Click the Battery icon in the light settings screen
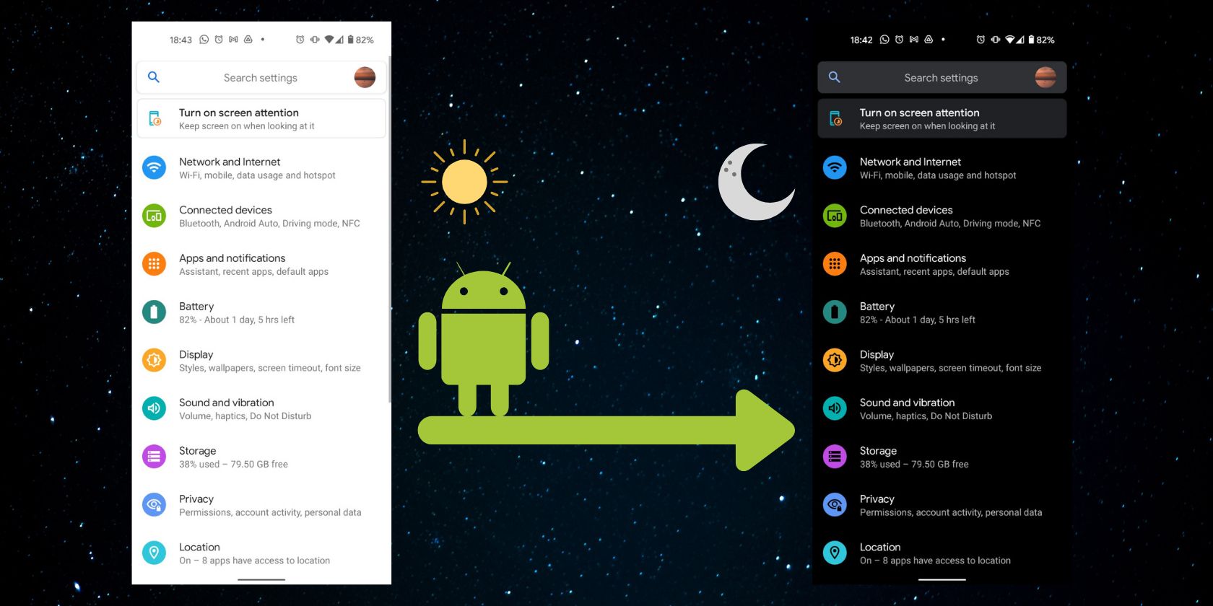 point(154,312)
